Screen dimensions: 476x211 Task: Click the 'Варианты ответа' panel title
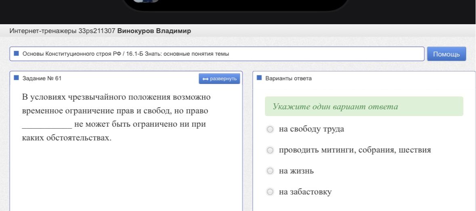[x=288, y=78]
